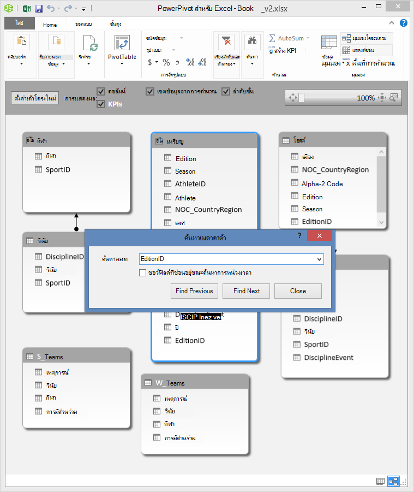414x492 pixels.
Task: Open the File tab
Action: (19, 23)
